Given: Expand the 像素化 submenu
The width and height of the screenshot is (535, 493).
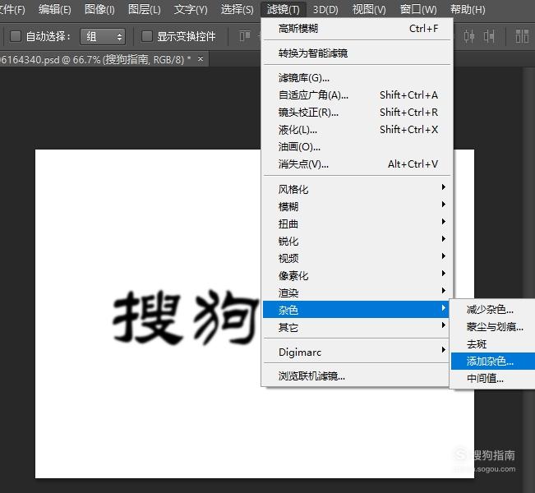Looking at the screenshot, I should [x=357, y=275].
